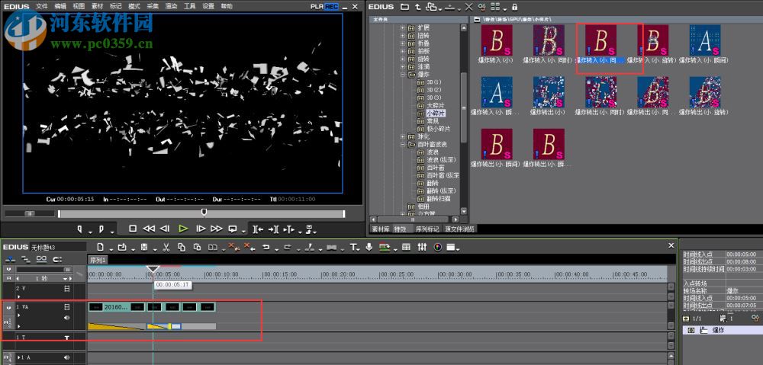Collapse the 爆炸 folder in effects tree
This screenshot has height=365, width=763.
(x=403, y=75)
